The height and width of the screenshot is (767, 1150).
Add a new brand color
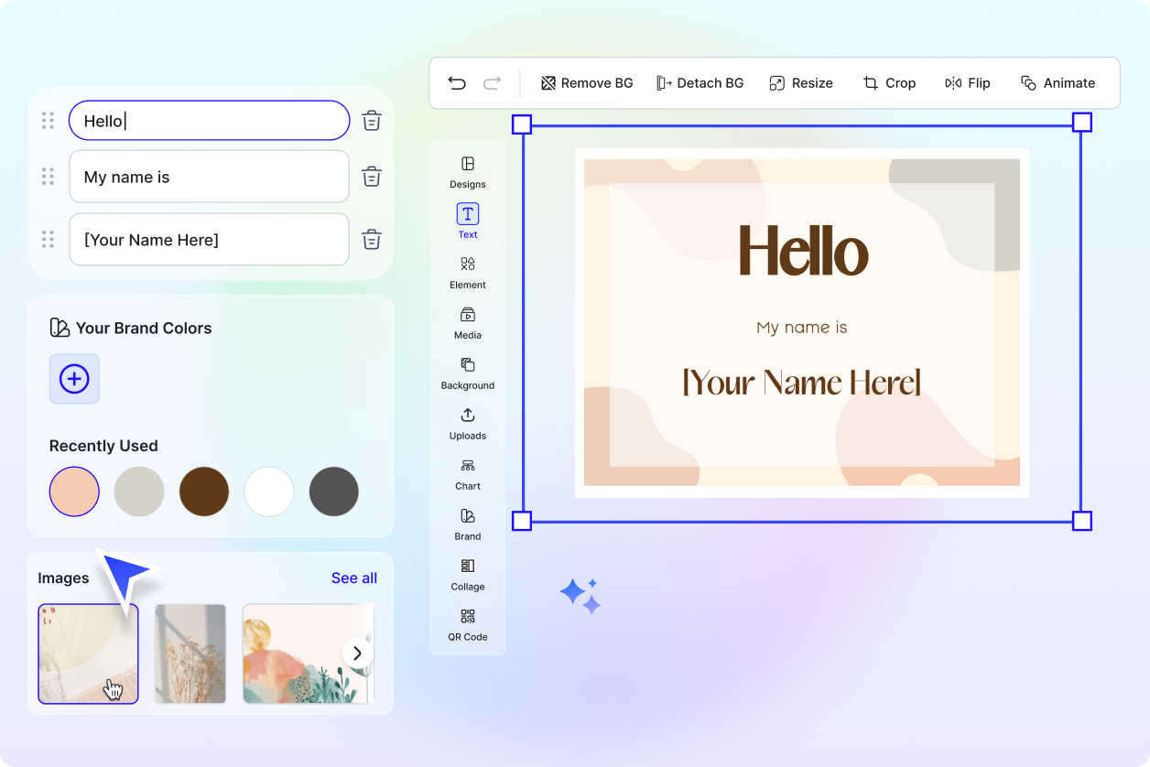(74, 379)
